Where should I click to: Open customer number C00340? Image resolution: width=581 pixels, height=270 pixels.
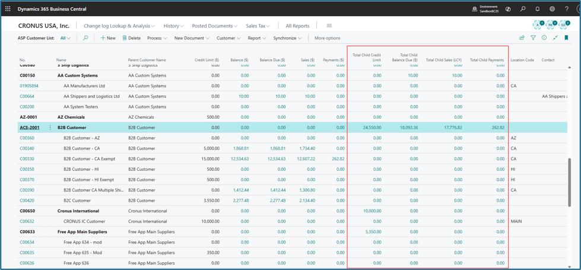[27, 148]
